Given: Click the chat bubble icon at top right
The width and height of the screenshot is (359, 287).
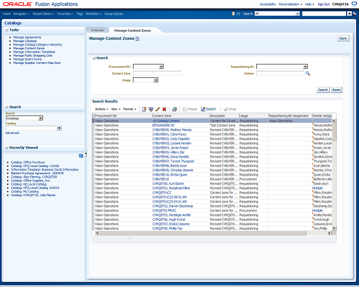Looking at the screenshot, I should point(354,4).
